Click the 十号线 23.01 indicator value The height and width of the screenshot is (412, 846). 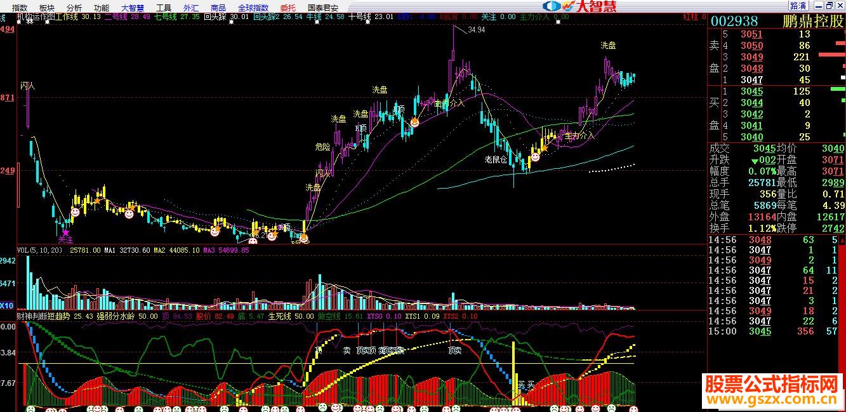click(371, 17)
